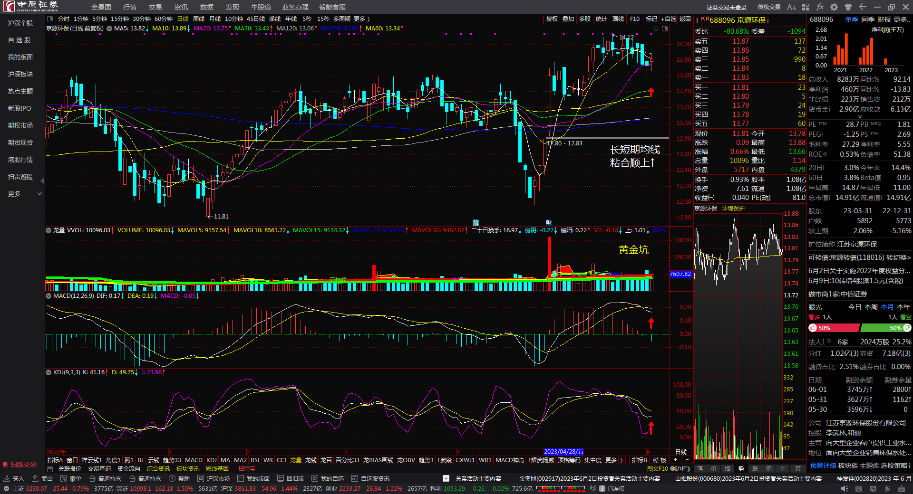The height and width of the screenshot is (494, 913).
Task: Switch to the 60分钟 period tab
Action: [x=164, y=19]
